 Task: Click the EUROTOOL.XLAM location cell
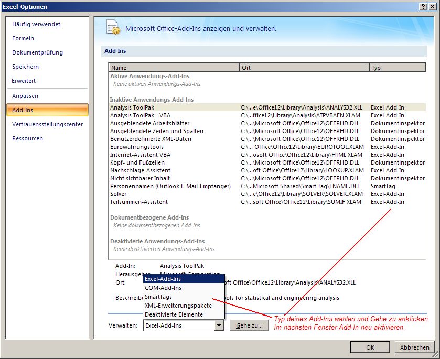point(302,147)
